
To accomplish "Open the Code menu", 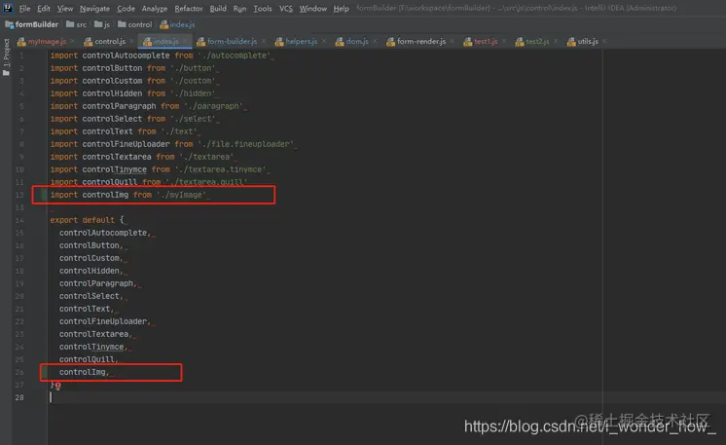I will click(126, 9).
